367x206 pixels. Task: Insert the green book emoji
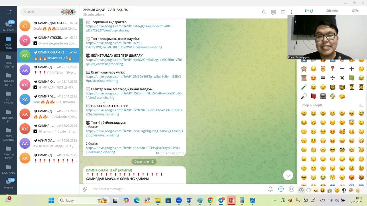click(x=352, y=78)
